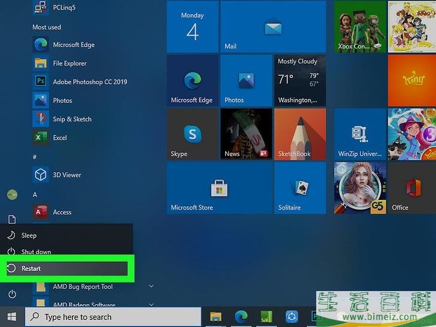Open the Mail tile
This screenshot has width=436, height=327.
point(273,27)
